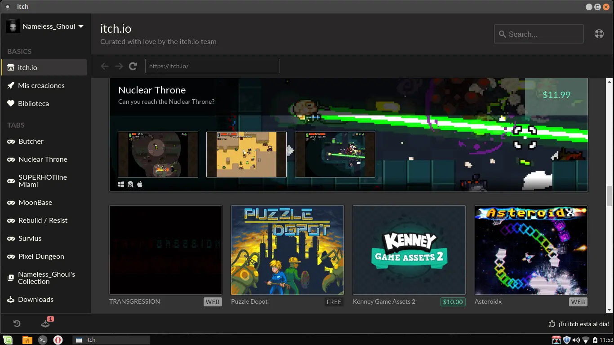Screen dimensions: 614x345
Task: Open the lifebuoy help icon
Action: click(599, 34)
